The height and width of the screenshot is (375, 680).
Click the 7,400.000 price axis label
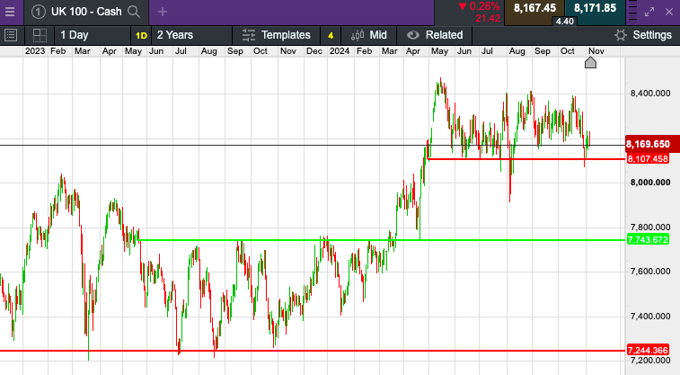click(x=650, y=316)
